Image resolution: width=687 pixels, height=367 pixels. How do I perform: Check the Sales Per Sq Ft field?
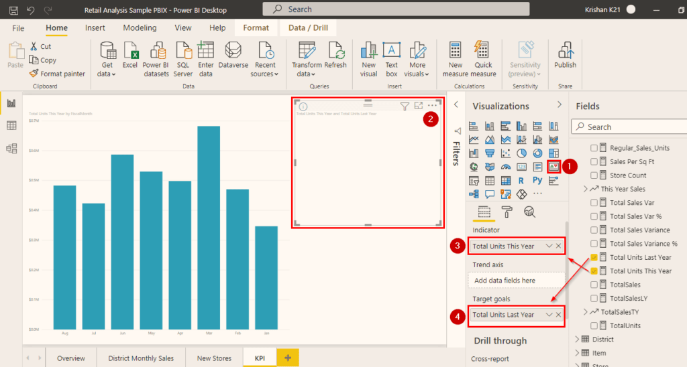click(594, 161)
